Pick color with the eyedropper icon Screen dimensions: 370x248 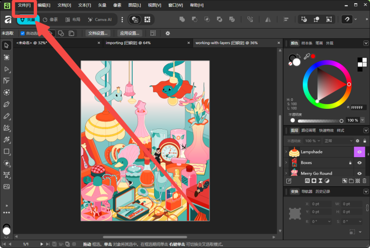[x=307, y=56]
